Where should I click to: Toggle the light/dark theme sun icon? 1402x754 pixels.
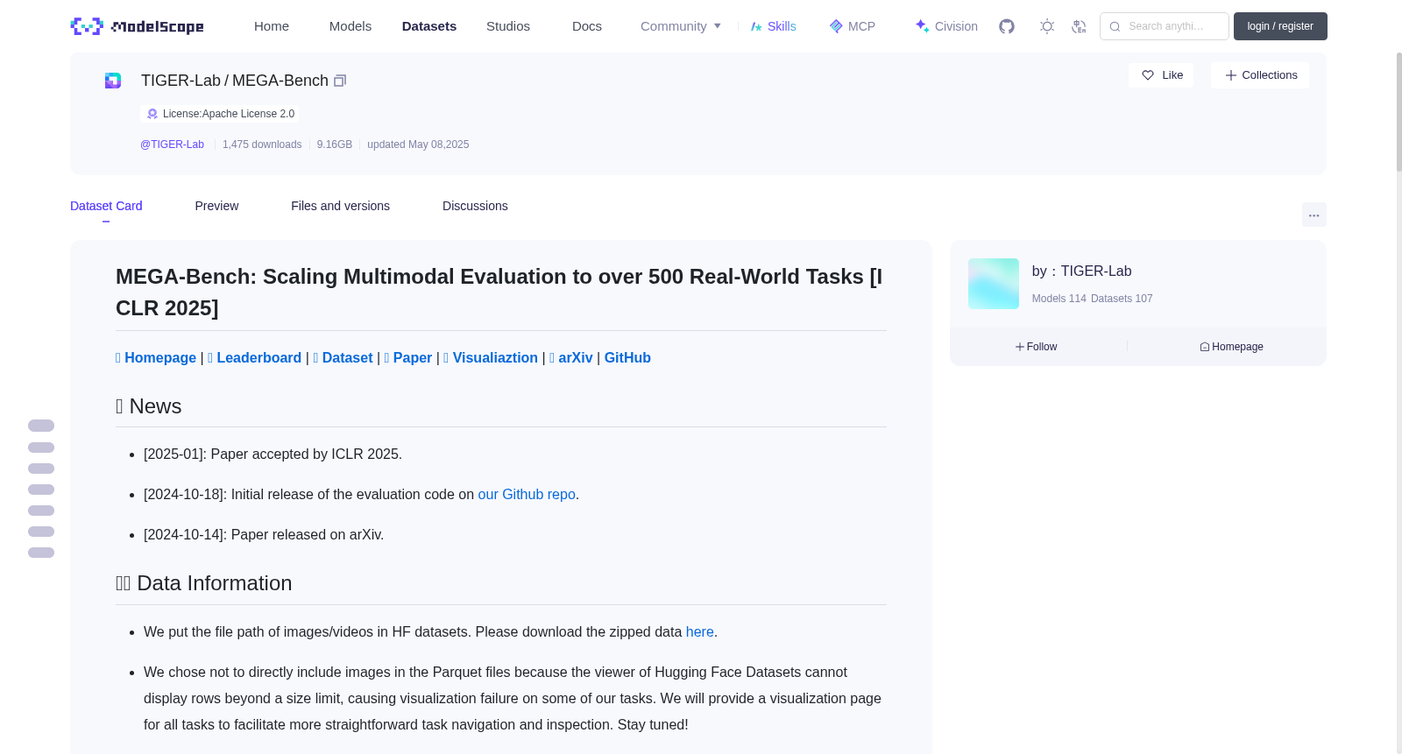(1047, 26)
